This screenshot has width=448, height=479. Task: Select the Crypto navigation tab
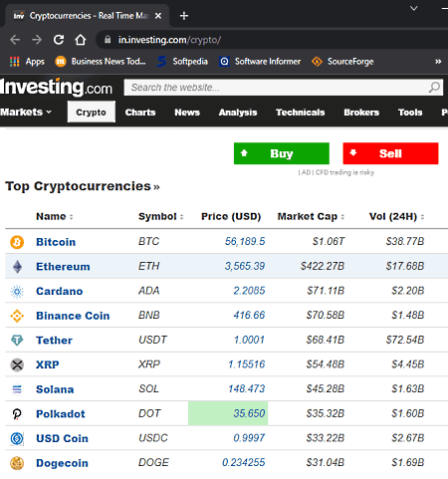91,113
